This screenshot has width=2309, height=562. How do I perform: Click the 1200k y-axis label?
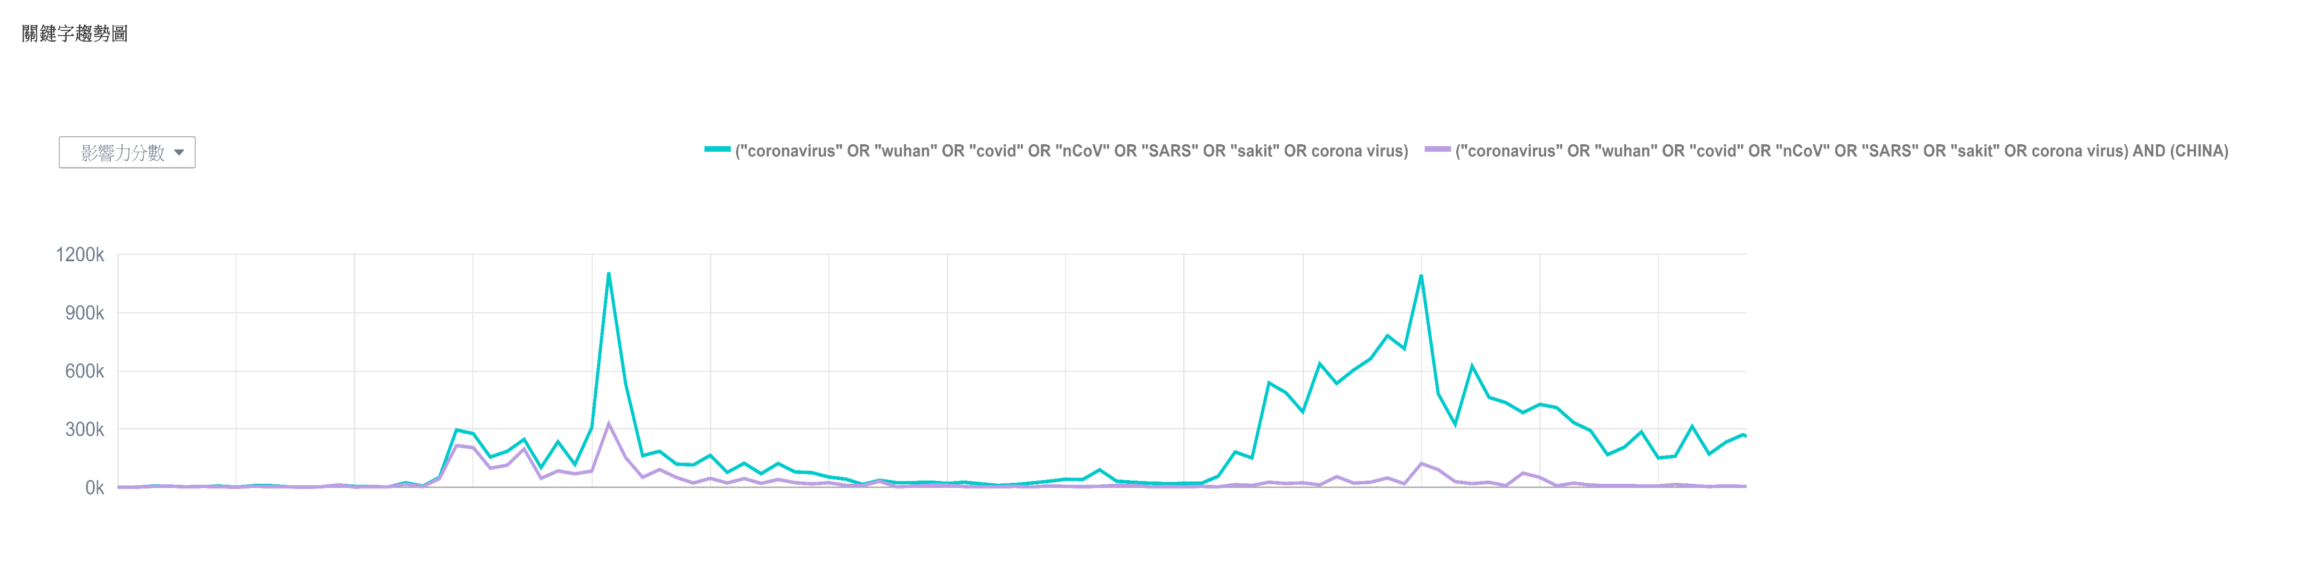pyautogui.click(x=80, y=255)
